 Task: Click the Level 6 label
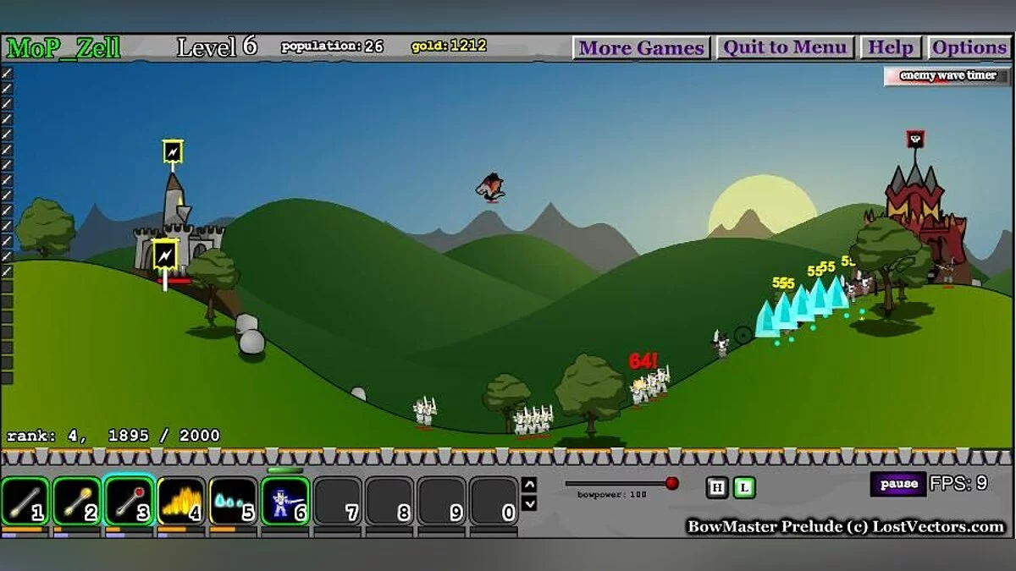point(217,47)
